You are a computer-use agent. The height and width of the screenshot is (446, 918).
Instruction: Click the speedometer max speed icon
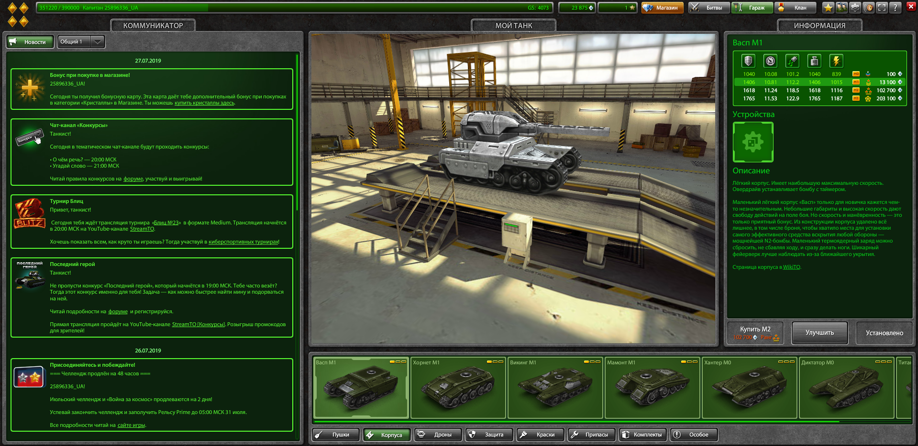click(770, 61)
